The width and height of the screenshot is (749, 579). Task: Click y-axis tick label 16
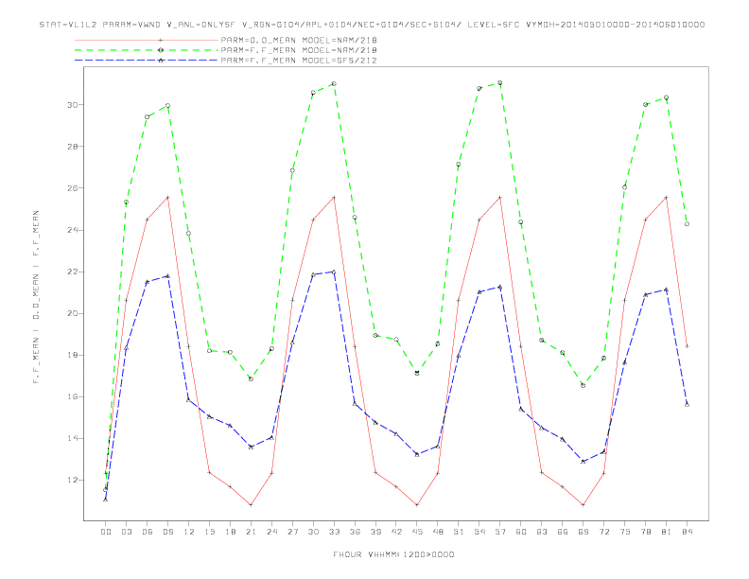[72, 397]
